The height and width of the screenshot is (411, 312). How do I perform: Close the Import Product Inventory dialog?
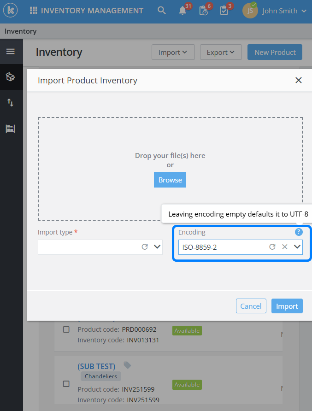pos(299,81)
